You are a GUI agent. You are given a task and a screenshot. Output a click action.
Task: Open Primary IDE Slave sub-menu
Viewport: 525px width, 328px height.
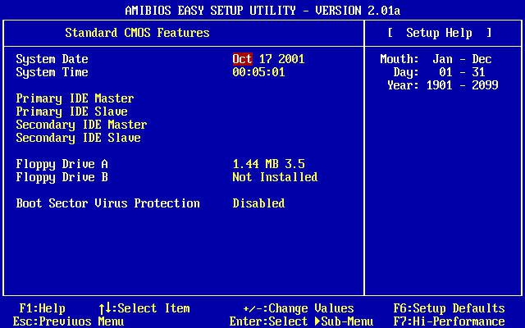tap(71, 112)
